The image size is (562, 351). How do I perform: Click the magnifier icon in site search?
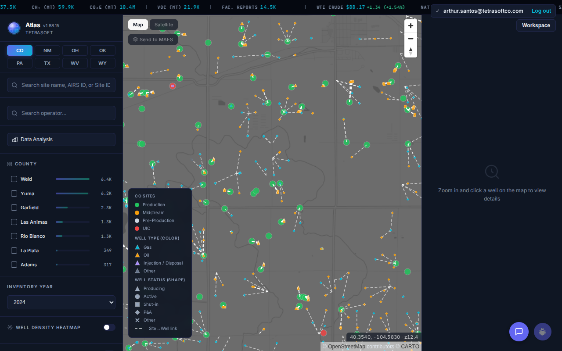click(15, 85)
